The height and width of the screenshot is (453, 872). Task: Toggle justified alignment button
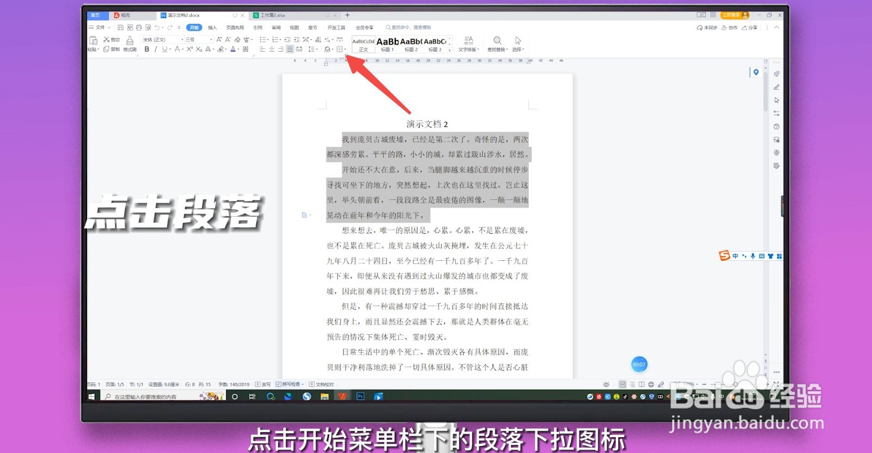[290, 49]
